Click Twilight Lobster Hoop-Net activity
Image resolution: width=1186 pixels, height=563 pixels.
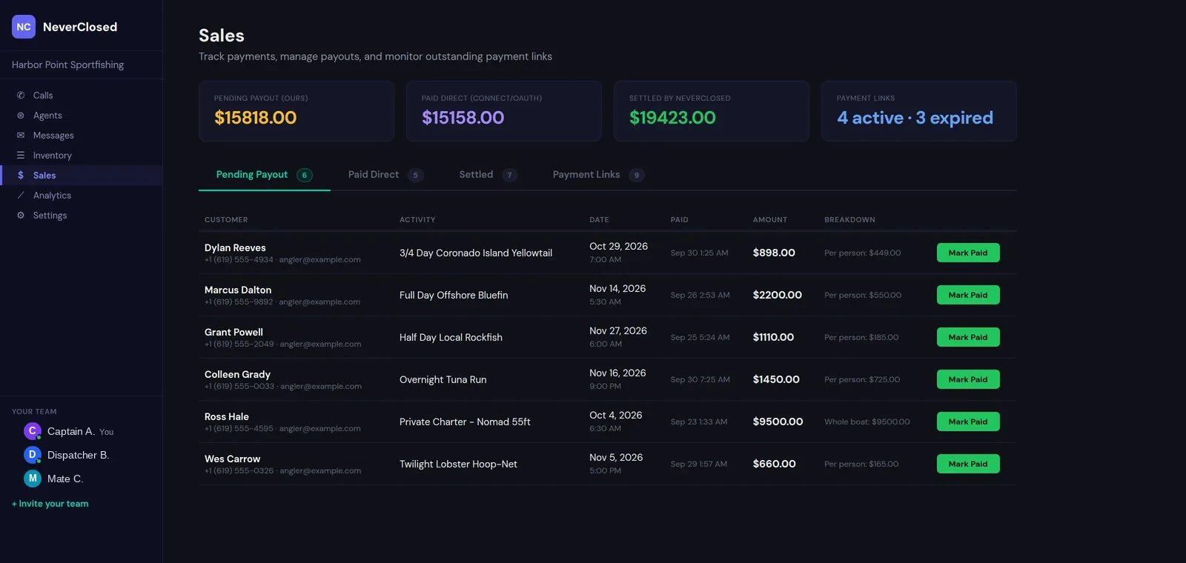(458, 464)
